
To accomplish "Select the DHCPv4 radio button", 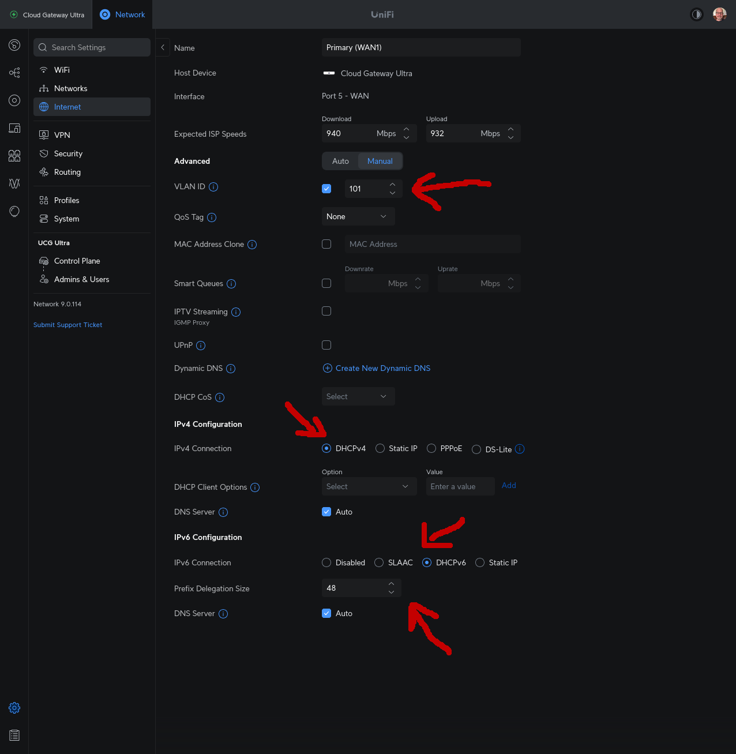I will [326, 448].
